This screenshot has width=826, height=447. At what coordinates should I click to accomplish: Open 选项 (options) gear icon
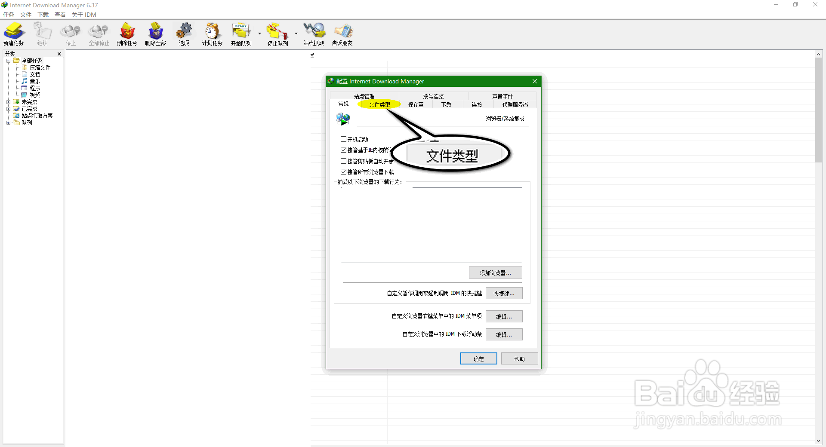[x=184, y=34]
